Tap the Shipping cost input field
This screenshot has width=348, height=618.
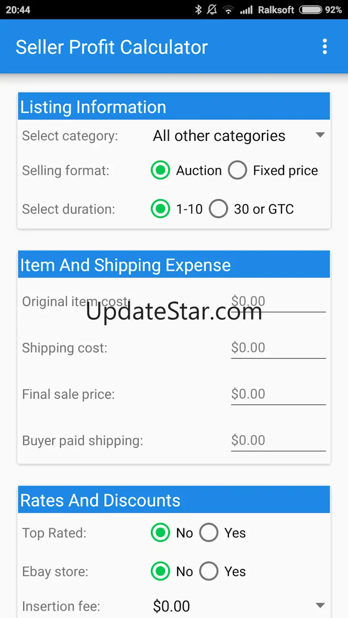tap(278, 348)
